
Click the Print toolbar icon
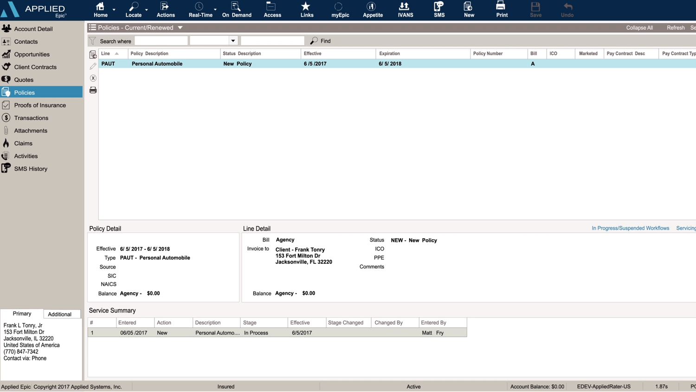coord(501,9)
